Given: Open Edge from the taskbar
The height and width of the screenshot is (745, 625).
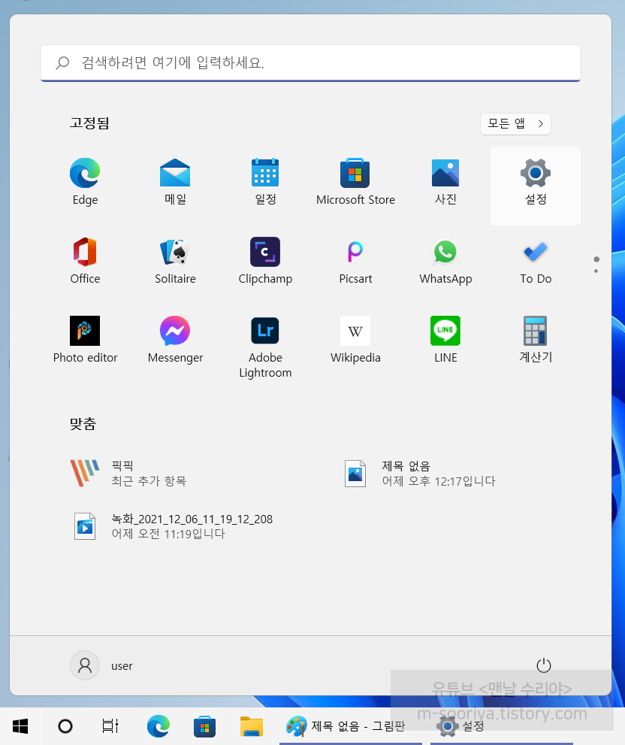Looking at the screenshot, I should pyautogui.click(x=159, y=726).
